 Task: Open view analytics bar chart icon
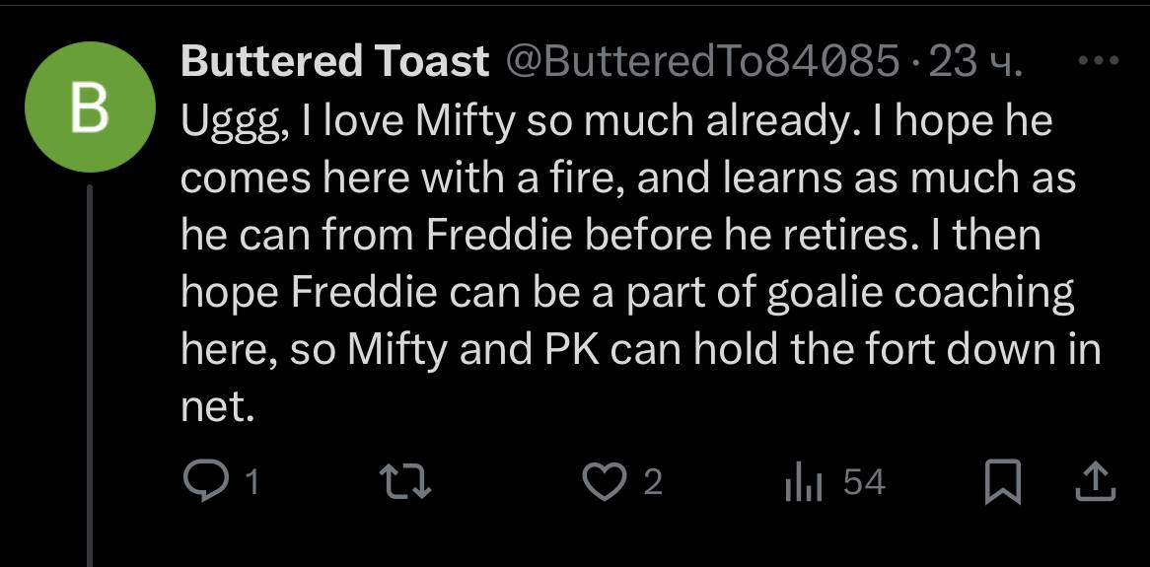coord(803,482)
